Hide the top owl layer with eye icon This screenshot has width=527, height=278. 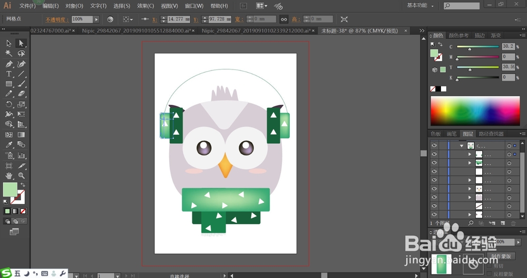tap(434, 145)
